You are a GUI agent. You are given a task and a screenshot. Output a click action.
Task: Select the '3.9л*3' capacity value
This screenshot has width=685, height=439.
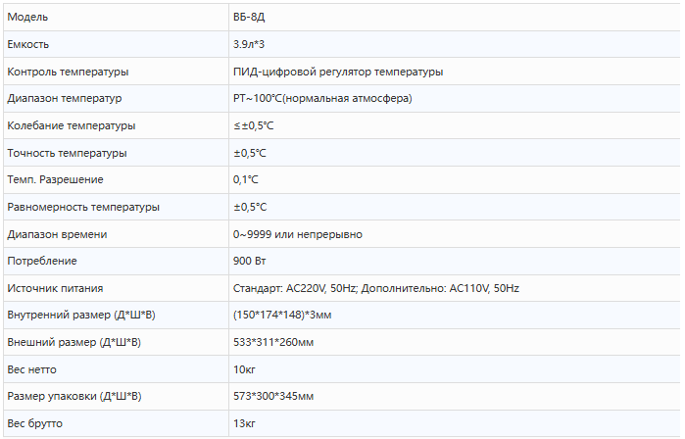[249, 44]
